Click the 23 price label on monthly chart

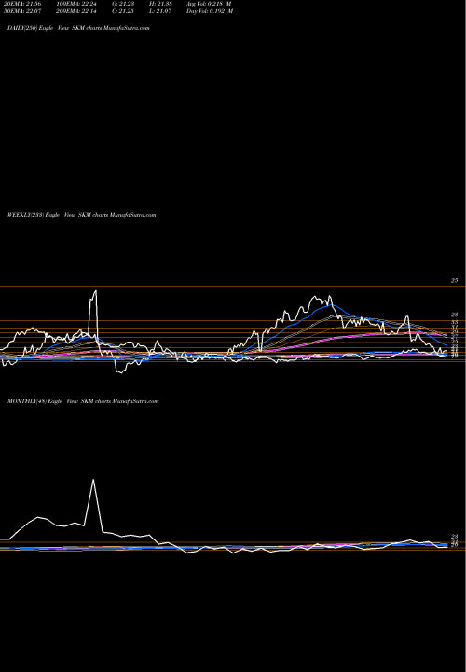454,536
